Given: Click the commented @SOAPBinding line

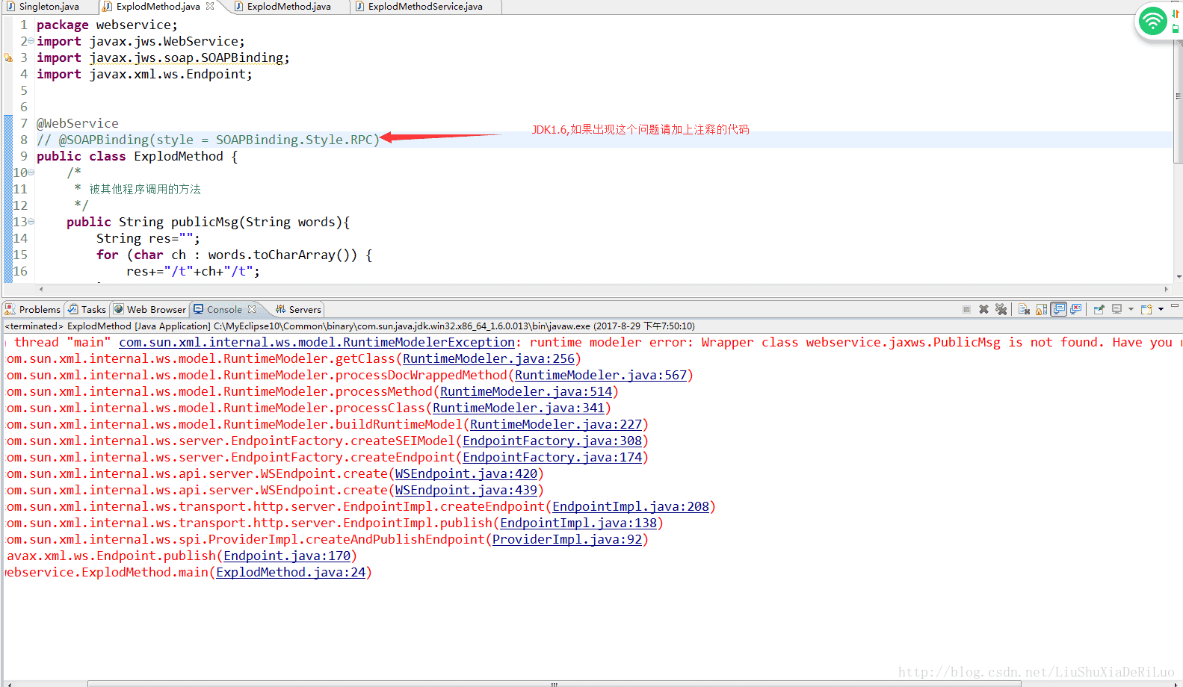Looking at the screenshot, I should 208,140.
